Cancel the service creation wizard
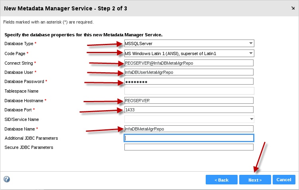The image size is (299, 190). 284,180
